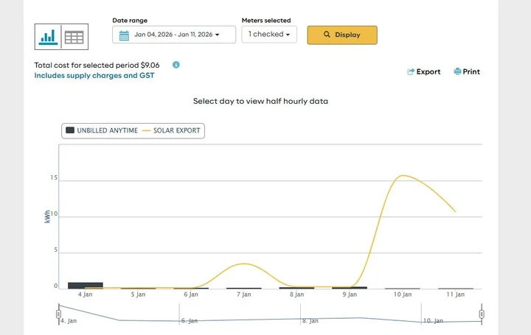
Task: Click the Print link text
Action: tap(471, 72)
